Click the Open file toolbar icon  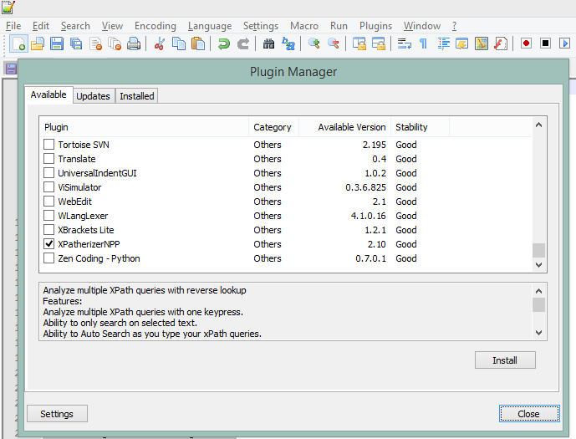[38, 43]
